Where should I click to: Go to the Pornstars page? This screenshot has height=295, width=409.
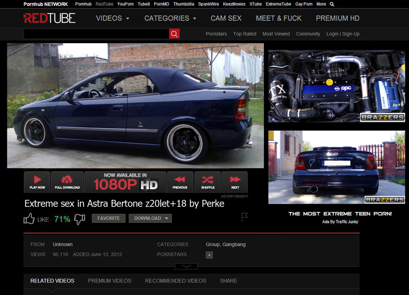(x=216, y=34)
